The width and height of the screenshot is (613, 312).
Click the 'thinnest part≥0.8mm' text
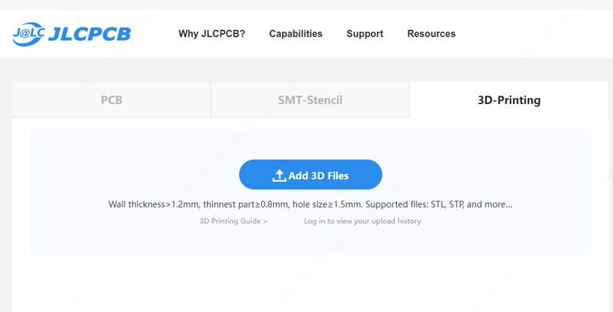click(246, 204)
